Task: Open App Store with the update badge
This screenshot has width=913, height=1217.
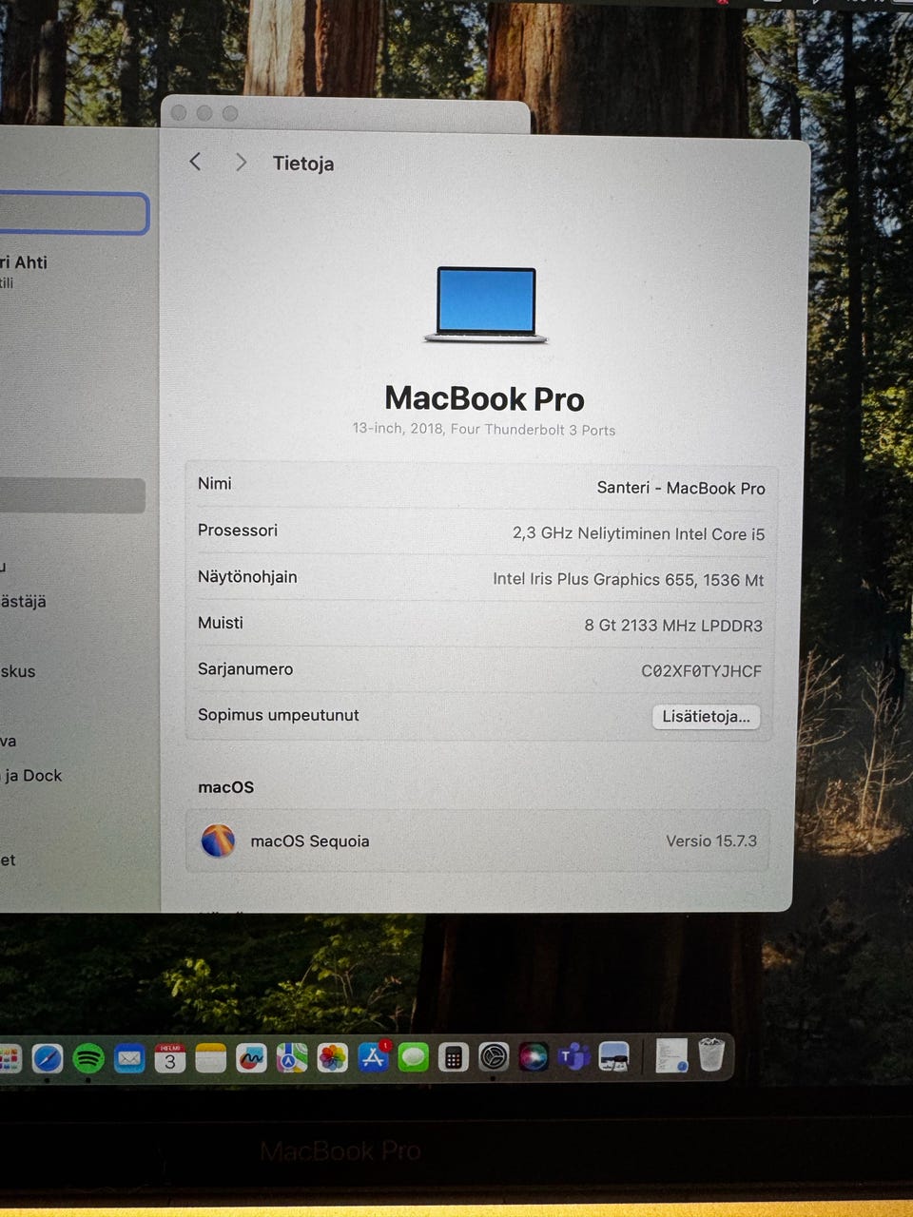Action: pos(374,1057)
